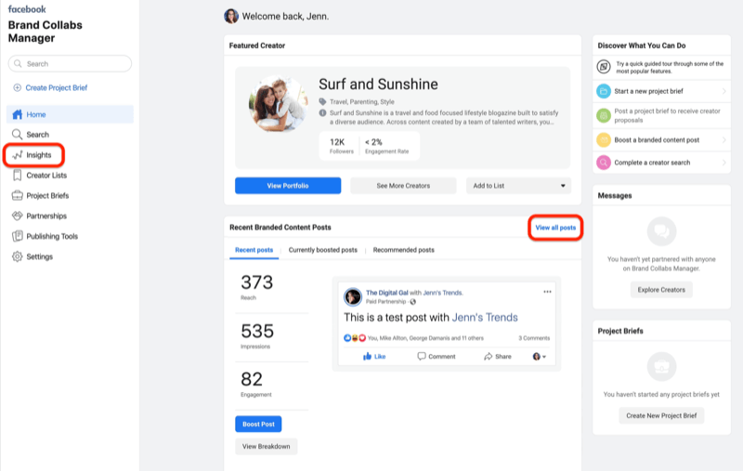Click Create New Project Brief button
The height and width of the screenshot is (471, 743).
661,415
